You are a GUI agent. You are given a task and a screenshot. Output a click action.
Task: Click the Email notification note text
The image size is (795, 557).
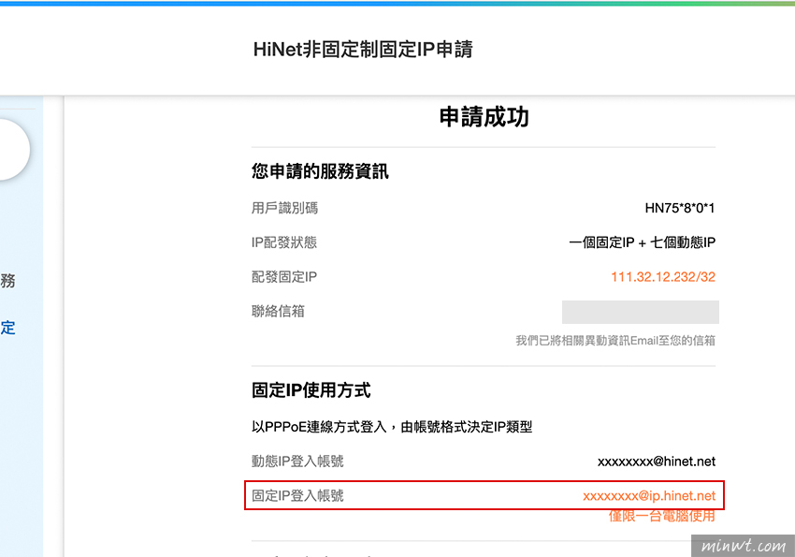(615, 341)
